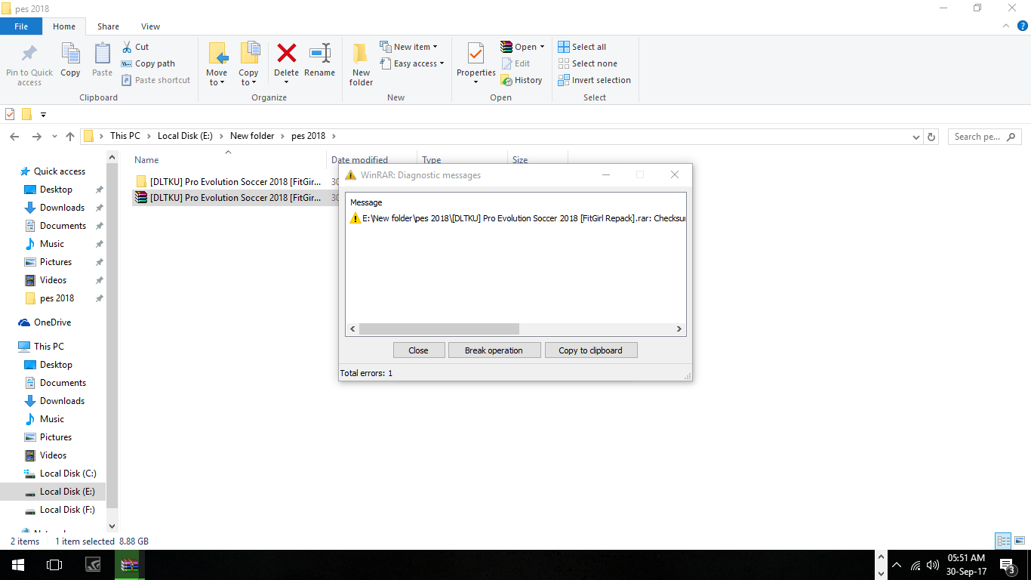Click the Up one level arrow
Viewport: 1031px width, 580px height.
pyautogui.click(x=70, y=137)
